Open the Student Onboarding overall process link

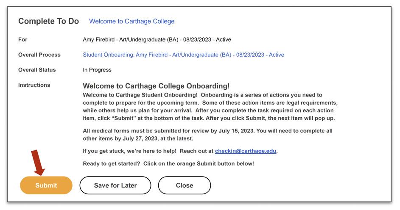183,55
